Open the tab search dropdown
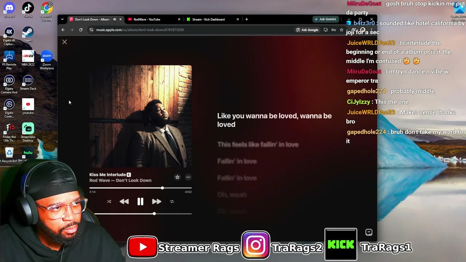This screenshot has width=466, height=262. pos(62,19)
